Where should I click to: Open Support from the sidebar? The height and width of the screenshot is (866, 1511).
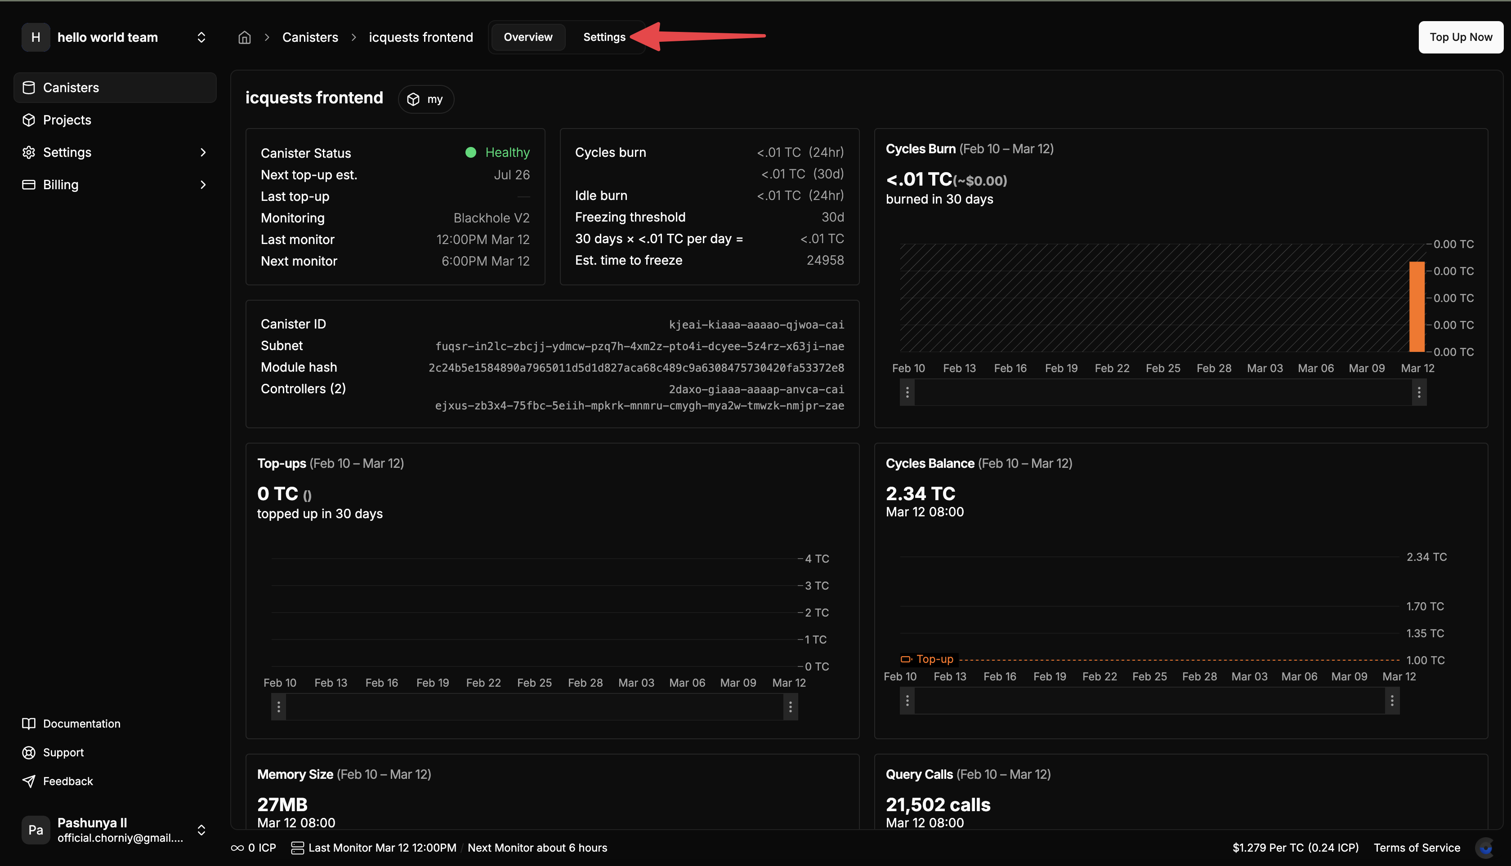click(63, 752)
